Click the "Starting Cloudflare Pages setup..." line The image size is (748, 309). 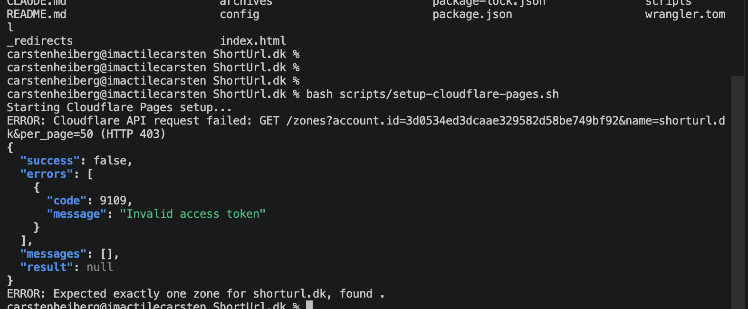(x=119, y=107)
